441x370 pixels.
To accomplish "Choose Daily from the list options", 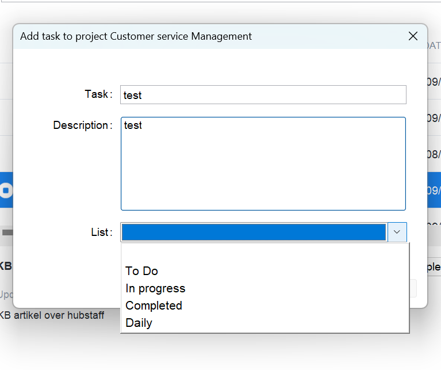I will (139, 323).
